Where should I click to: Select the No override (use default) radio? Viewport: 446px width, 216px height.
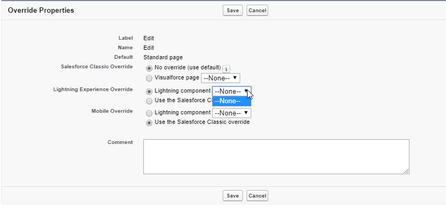pyautogui.click(x=149, y=68)
